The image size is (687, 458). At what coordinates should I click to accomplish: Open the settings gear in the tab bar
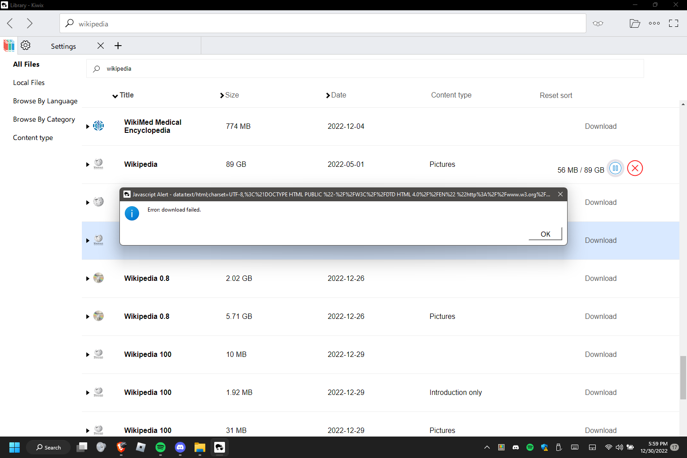tap(25, 45)
